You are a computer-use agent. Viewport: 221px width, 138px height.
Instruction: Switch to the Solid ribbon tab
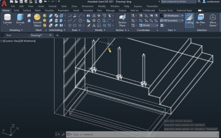point(16,10)
